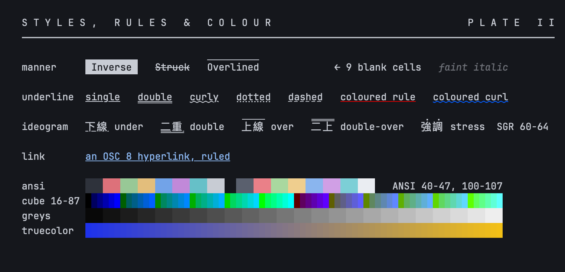Select the "← 9 blank cells" text
565x272 pixels.
point(378,67)
